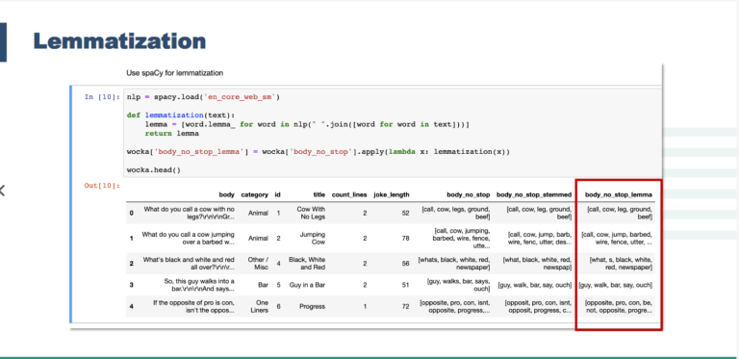Click body_no_stop cell '[whats, black, white, red, newspaper]'
This screenshot has height=359, width=739.
point(454,264)
